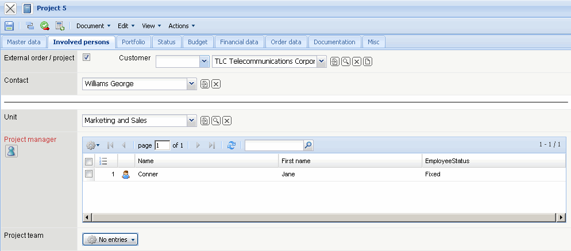Expand the Unit dropdown Marketing and Sales
The image size is (571, 251).
[192, 121]
